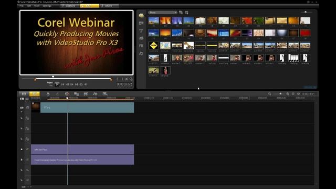Play the project in preview

coord(57,84)
